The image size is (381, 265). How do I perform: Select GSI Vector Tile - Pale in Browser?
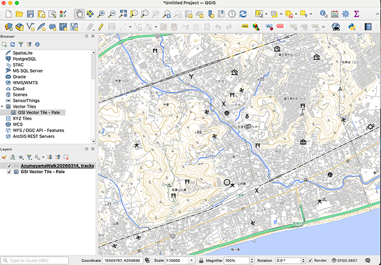coord(38,113)
